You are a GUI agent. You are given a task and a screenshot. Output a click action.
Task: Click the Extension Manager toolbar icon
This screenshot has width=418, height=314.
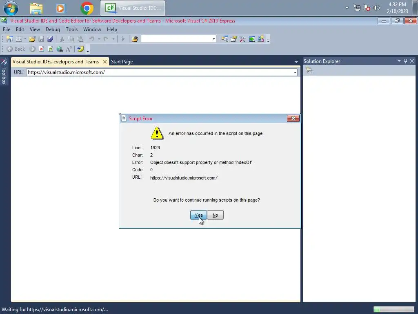(261, 39)
